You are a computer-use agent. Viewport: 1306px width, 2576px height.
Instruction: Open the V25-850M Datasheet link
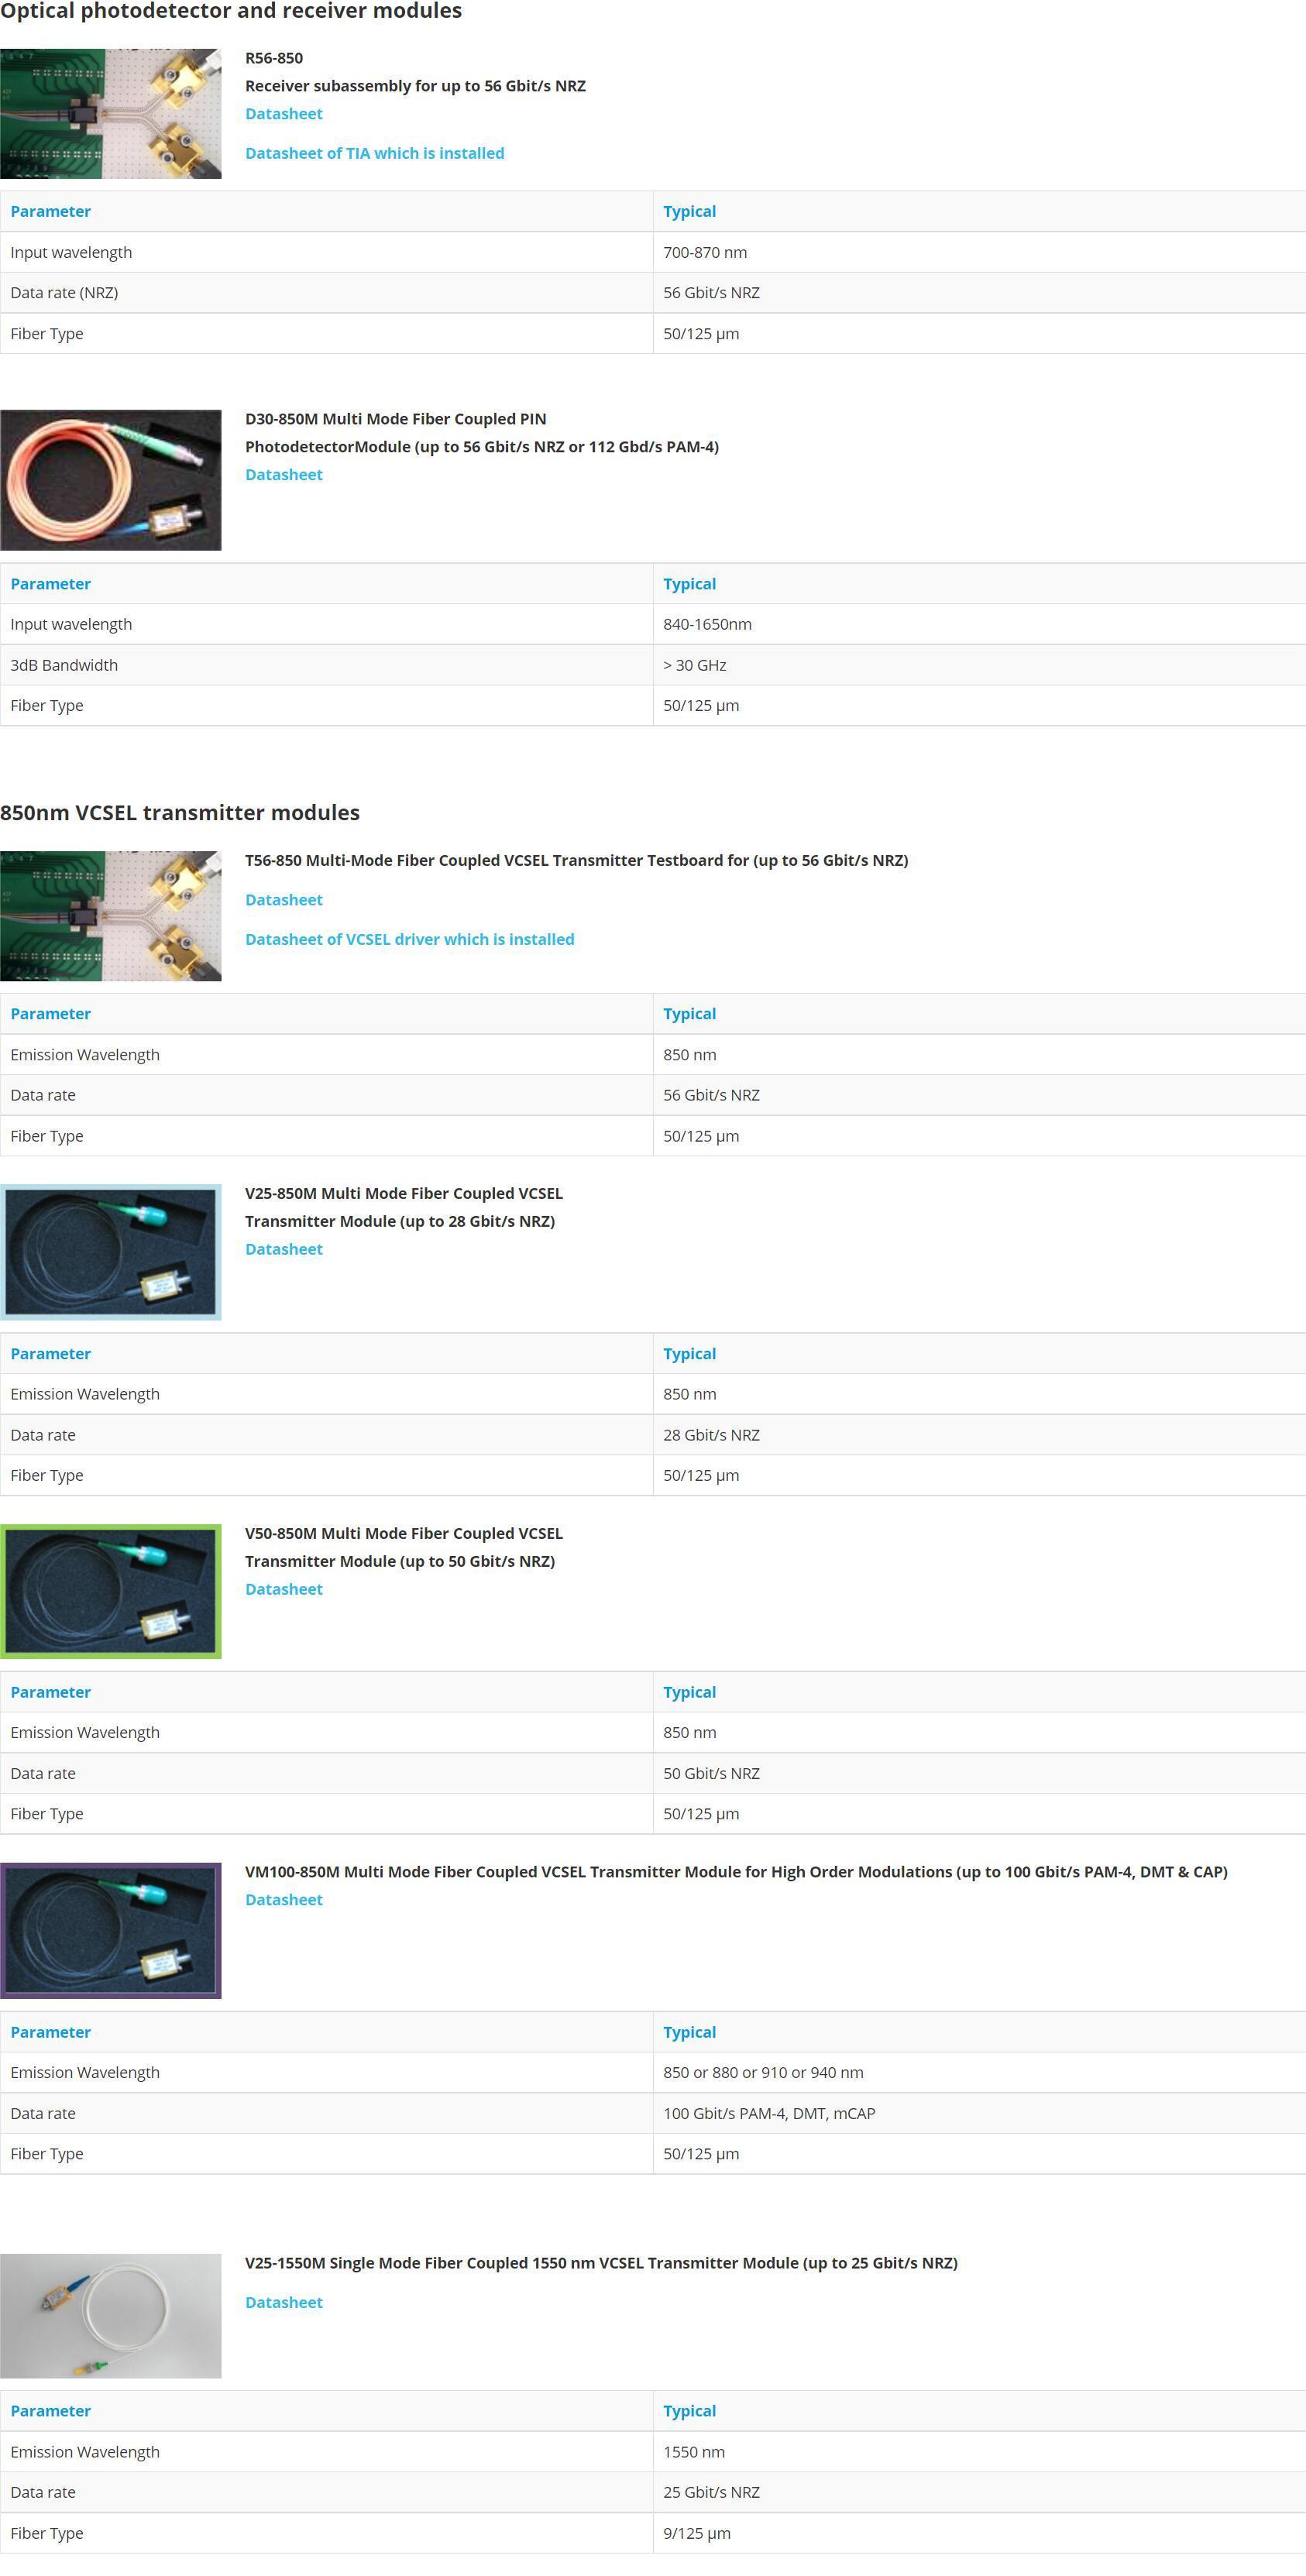click(x=284, y=1249)
